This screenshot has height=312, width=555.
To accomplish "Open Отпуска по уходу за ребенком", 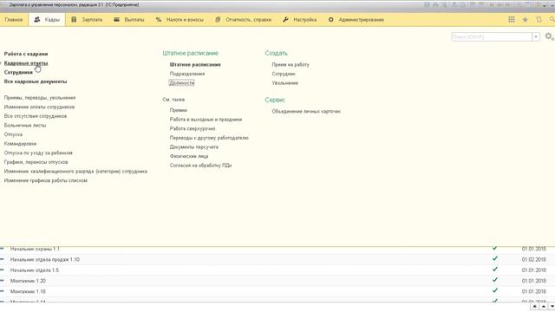I will point(38,153).
